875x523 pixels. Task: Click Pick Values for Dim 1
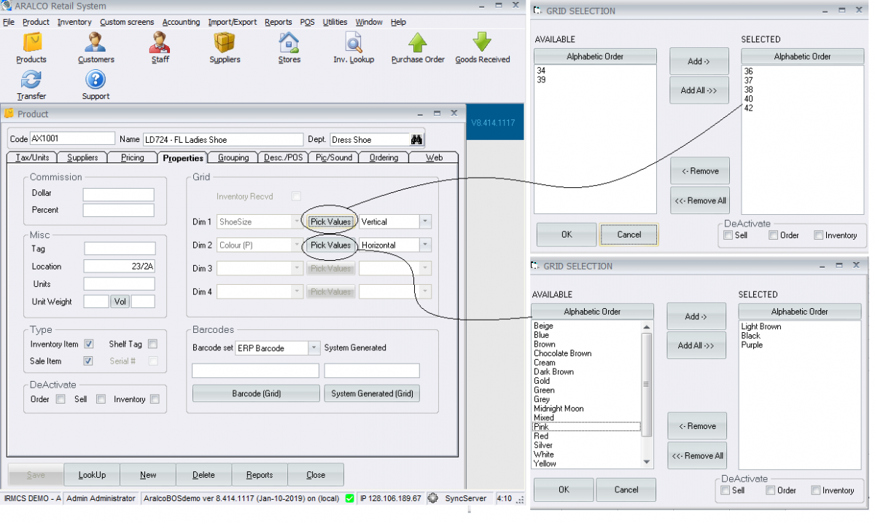tap(330, 221)
